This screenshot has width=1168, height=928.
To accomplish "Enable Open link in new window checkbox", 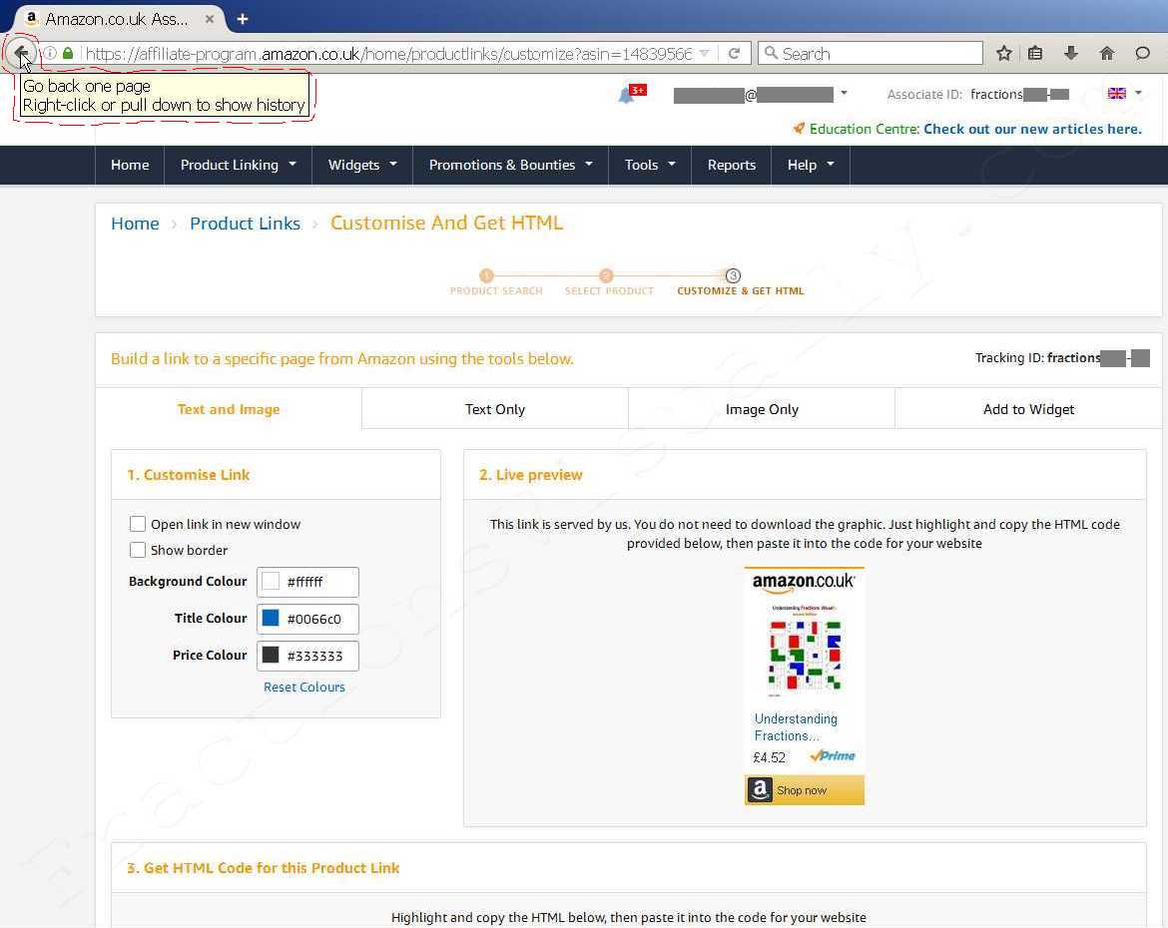I will [138, 524].
